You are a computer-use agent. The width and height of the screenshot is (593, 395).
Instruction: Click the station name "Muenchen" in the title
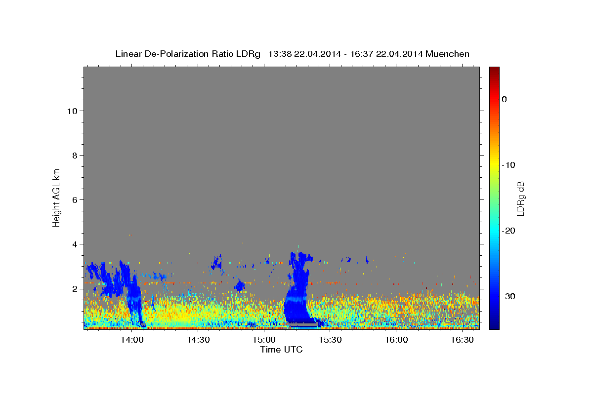[448, 54]
